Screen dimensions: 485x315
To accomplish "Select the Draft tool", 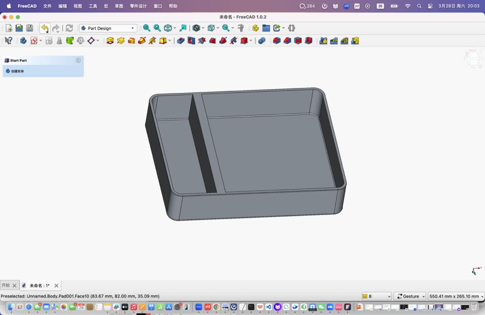I will 298,41.
